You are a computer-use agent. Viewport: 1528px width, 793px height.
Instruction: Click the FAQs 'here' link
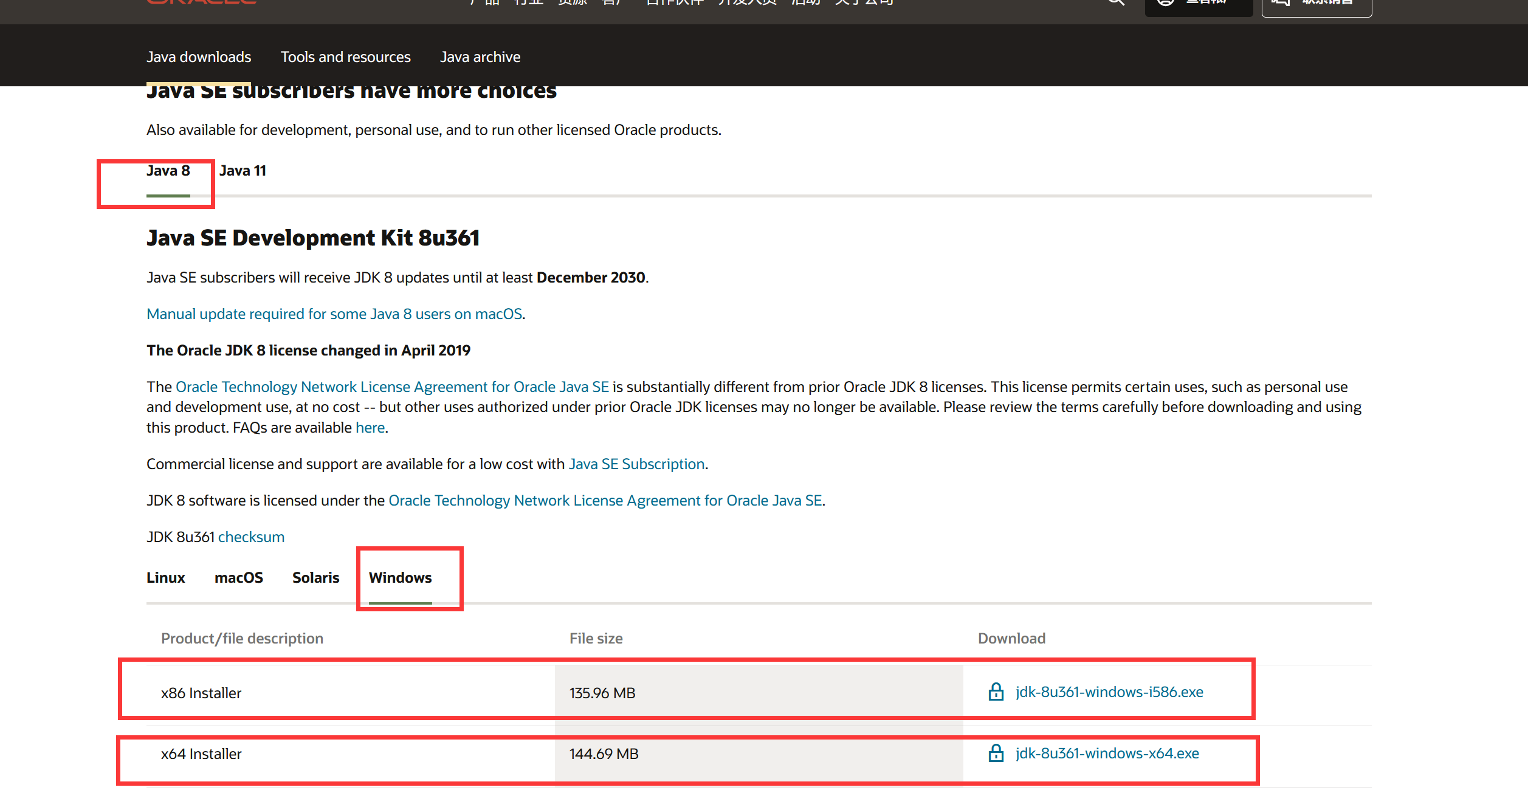click(370, 428)
